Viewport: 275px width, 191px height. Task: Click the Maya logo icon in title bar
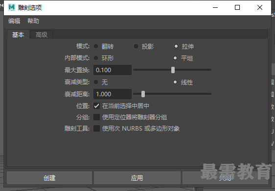pyautogui.click(x=12, y=7)
